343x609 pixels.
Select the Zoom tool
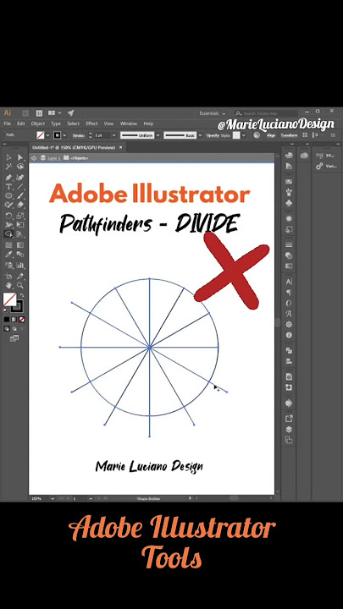pos(20,286)
